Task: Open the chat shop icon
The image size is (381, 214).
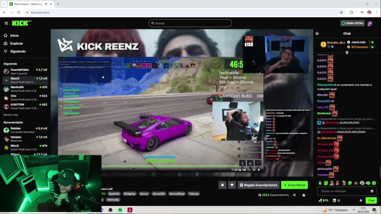Action: (x=335, y=200)
